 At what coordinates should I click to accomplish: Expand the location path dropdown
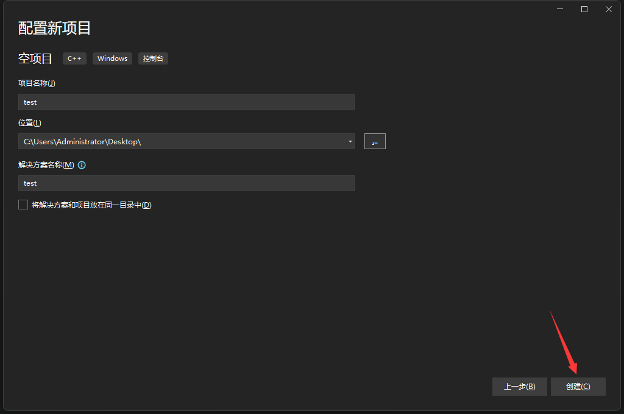click(350, 142)
